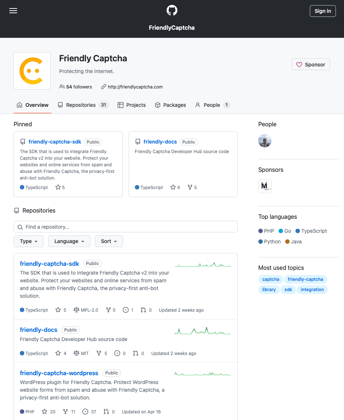Click the fork icon under friendly-docs
Image resolution: width=344 pixels, height=420 pixels.
pyautogui.click(x=98, y=353)
